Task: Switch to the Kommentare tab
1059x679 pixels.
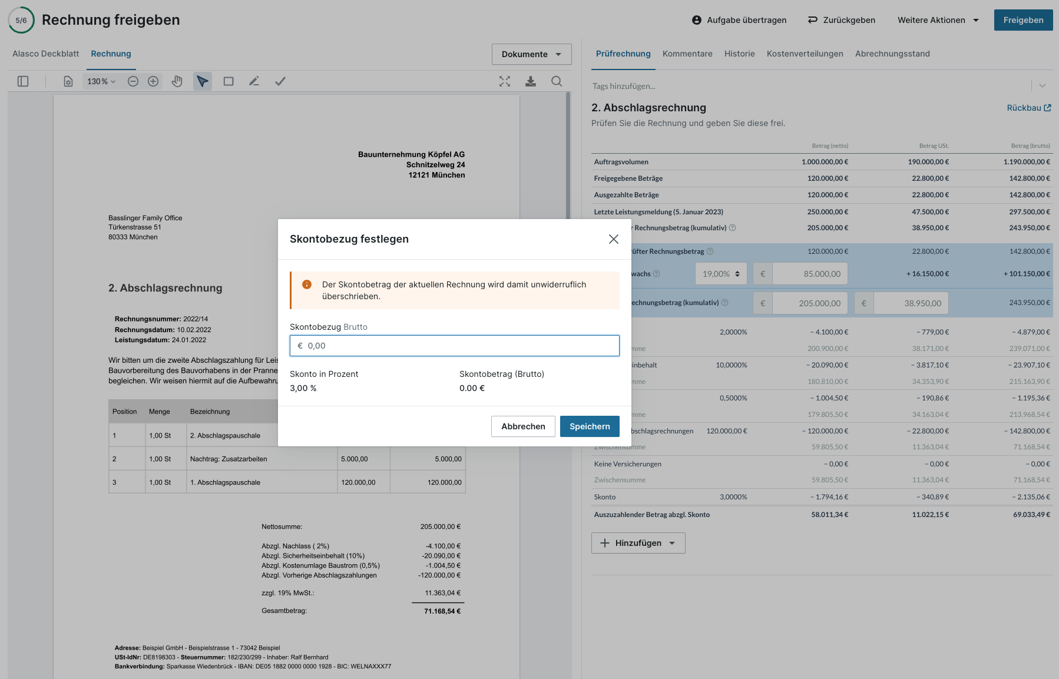Action: 687,54
